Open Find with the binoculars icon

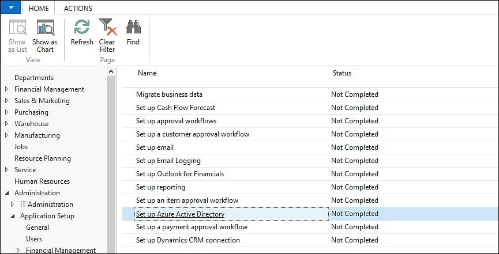(x=133, y=27)
